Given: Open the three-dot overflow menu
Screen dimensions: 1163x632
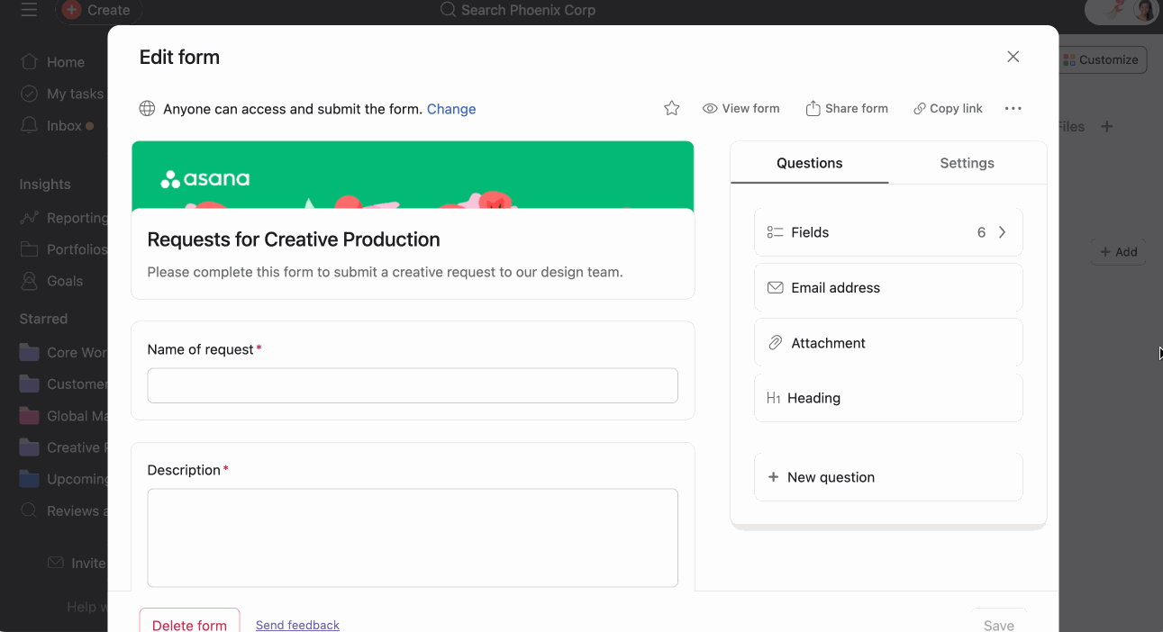Looking at the screenshot, I should coord(1013,107).
